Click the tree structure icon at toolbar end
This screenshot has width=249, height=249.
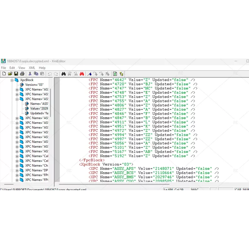pos(121,73)
